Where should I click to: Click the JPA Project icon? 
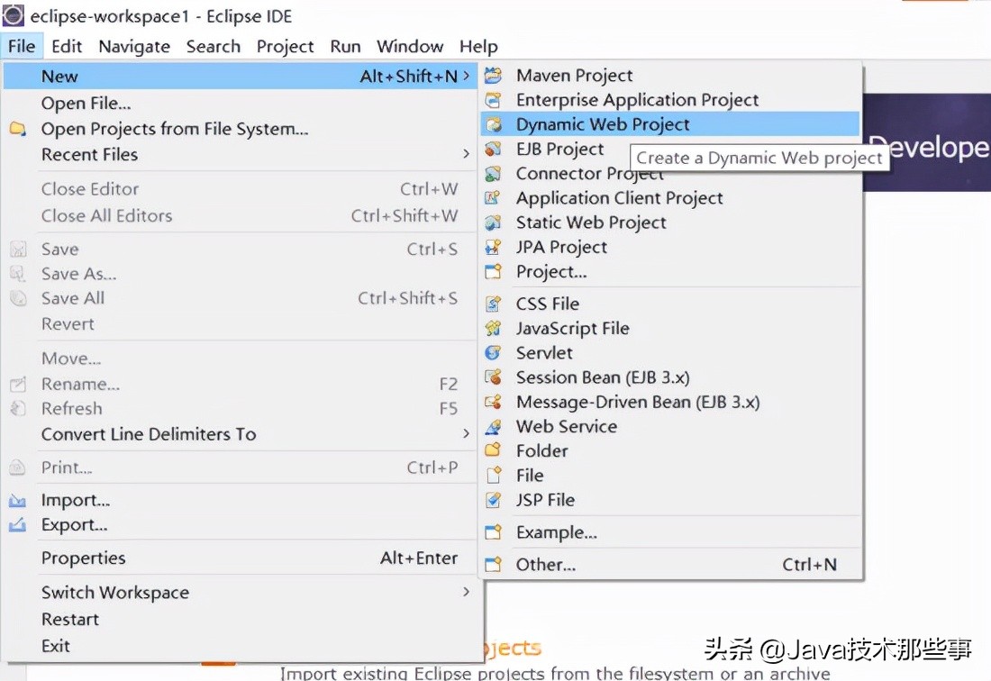[x=493, y=247]
